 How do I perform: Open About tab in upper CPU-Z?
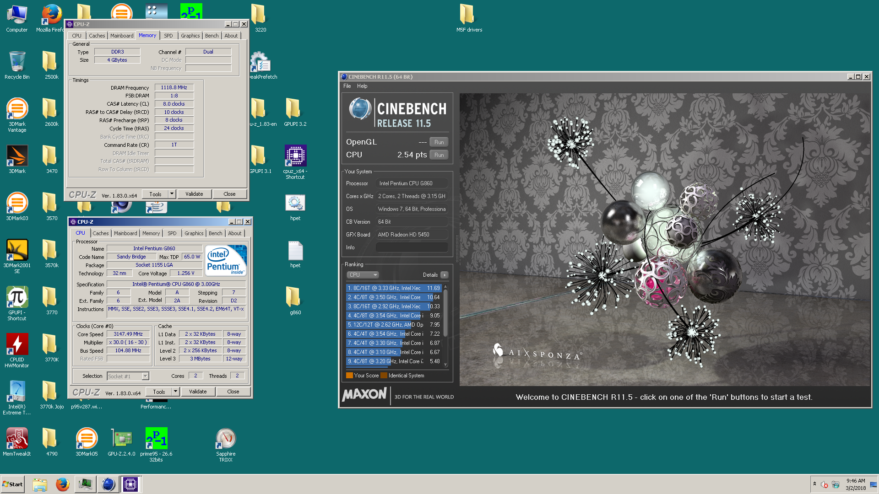231,36
